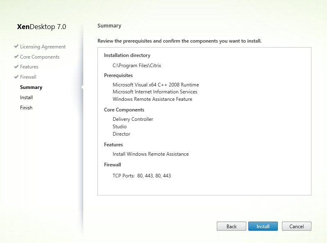
Task: Click the Install step in sidebar
Action: [26, 98]
